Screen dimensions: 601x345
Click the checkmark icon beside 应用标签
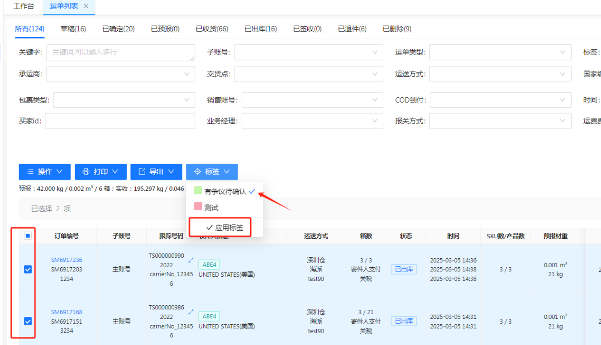[209, 227]
